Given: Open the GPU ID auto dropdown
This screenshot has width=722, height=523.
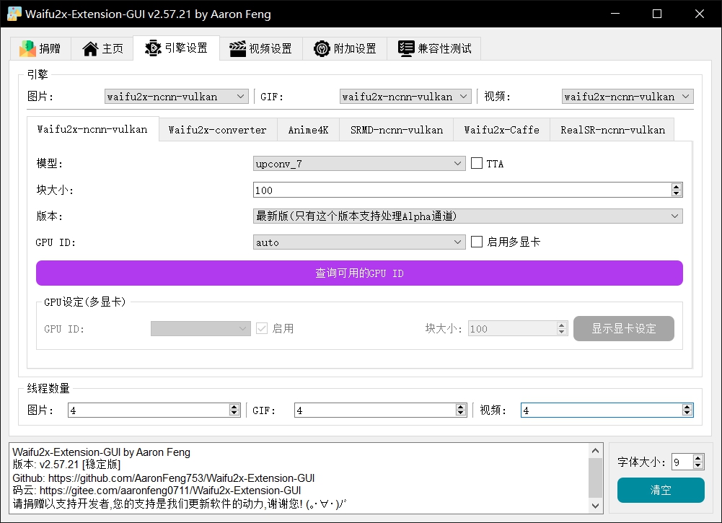Looking at the screenshot, I should point(358,242).
